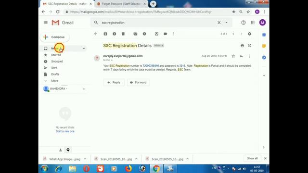Click the Move to icon

(x=156, y=34)
